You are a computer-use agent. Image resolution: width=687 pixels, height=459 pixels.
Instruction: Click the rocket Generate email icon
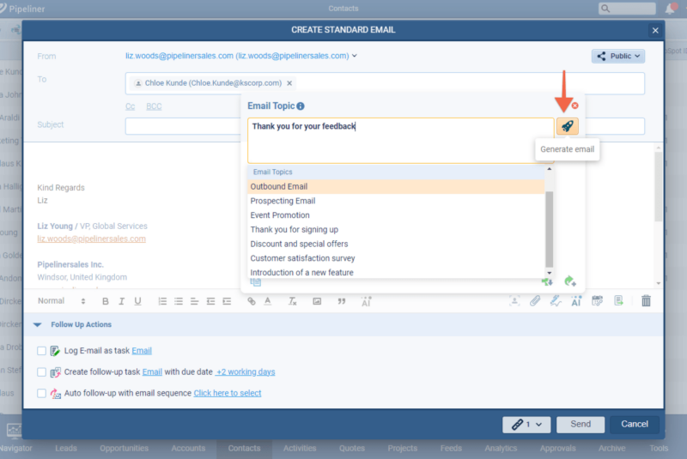pos(567,126)
